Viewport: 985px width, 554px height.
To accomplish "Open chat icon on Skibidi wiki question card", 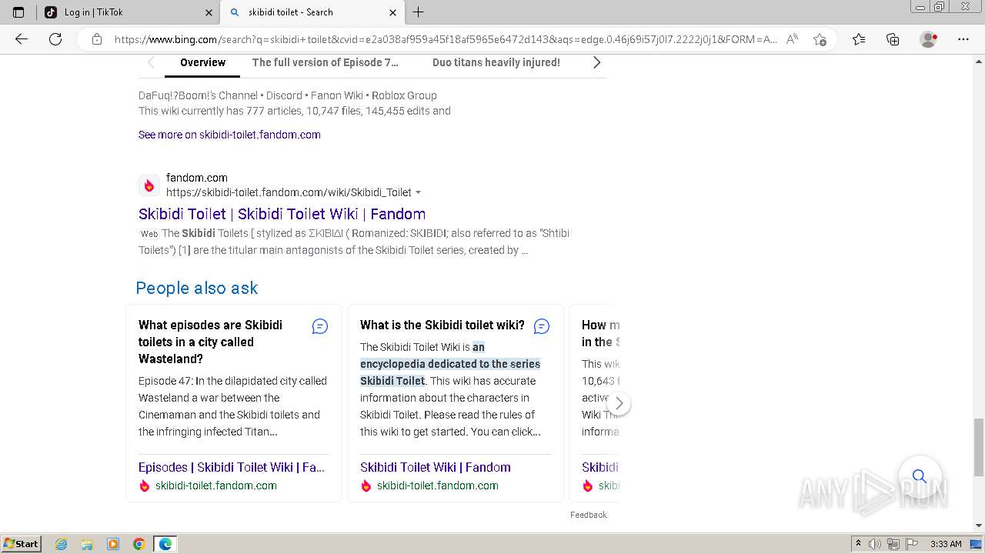I will coord(542,326).
